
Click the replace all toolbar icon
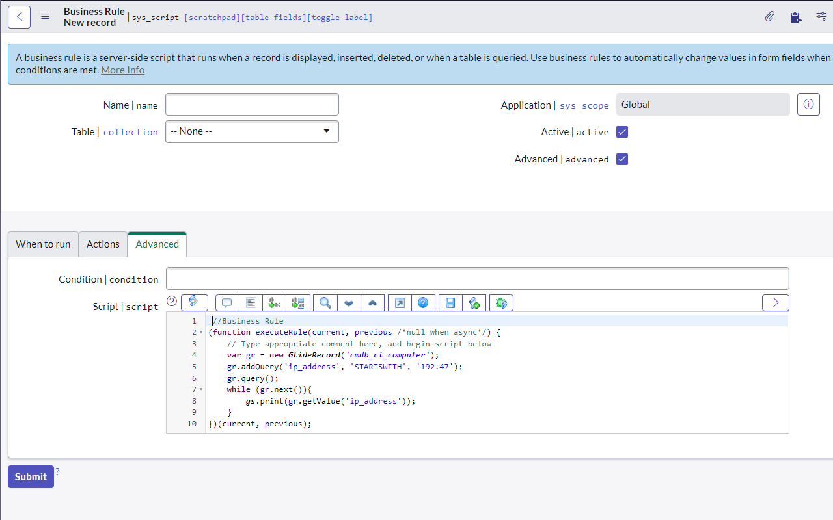click(298, 303)
